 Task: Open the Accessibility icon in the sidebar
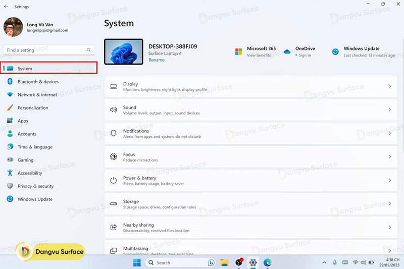[10, 173]
